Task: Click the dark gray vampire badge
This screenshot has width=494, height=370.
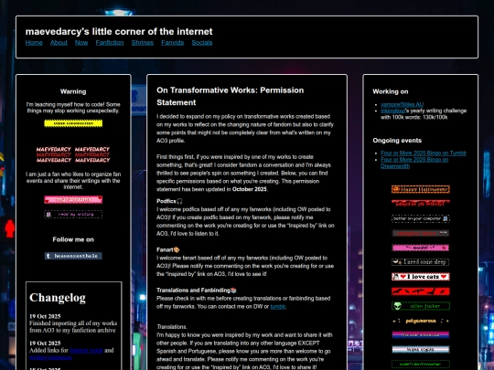Action: click(x=420, y=233)
